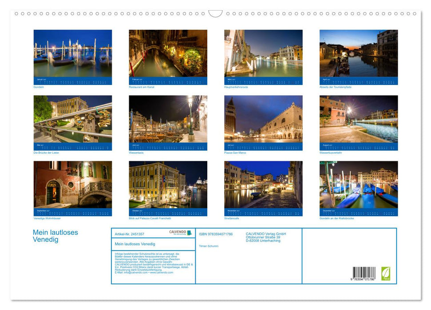Image resolution: width=431 pixels, height=310 pixels.
Task: Click 'Ottobrunner Straße 39' address line
Action: 263,237
